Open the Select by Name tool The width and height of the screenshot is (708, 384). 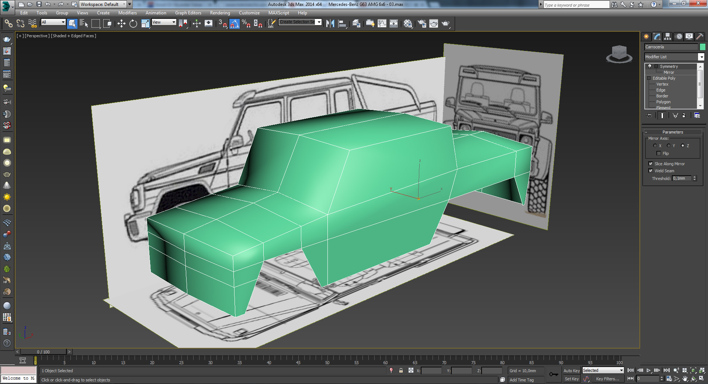point(84,24)
